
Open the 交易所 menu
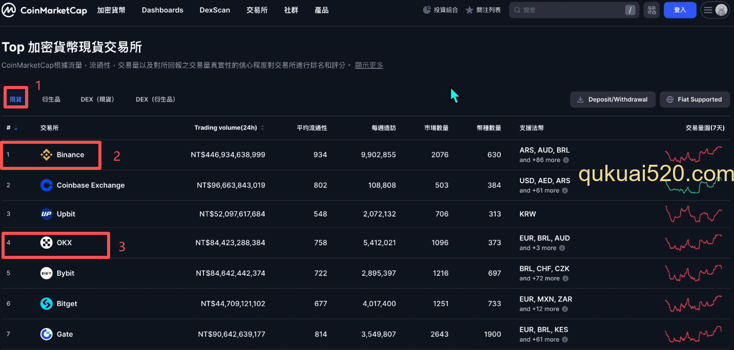pos(257,10)
